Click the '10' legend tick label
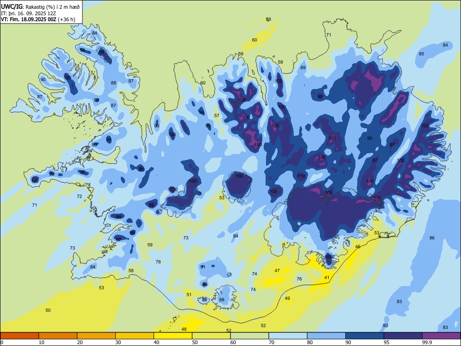This screenshot has width=461, height=346. point(41,342)
